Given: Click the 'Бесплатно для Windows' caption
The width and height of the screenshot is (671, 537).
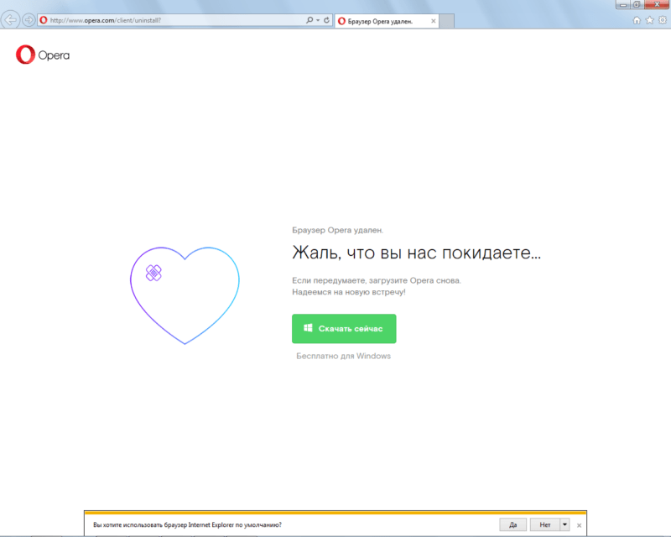Looking at the screenshot, I should 344,357.
